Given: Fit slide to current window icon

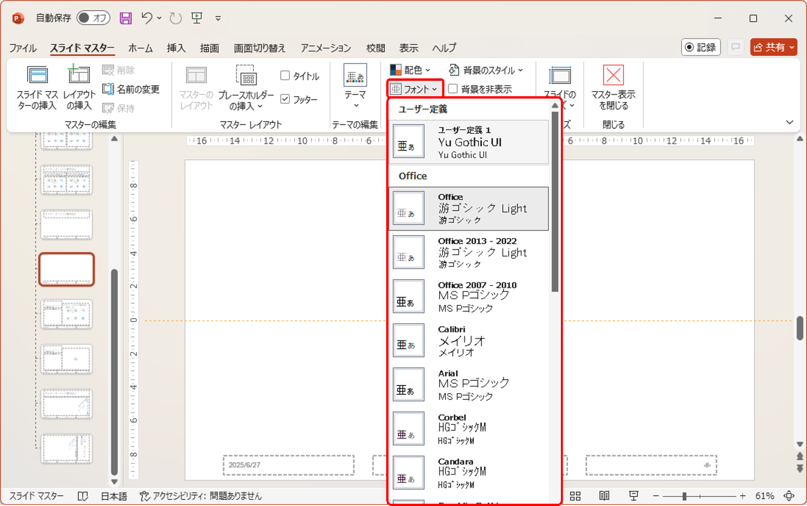Looking at the screenshot, I should (789, 496).
